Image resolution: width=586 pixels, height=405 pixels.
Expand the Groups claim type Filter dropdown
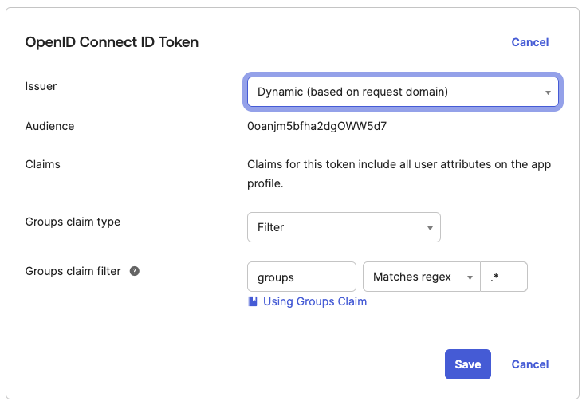pyautogui.click(x=344, y=227)
